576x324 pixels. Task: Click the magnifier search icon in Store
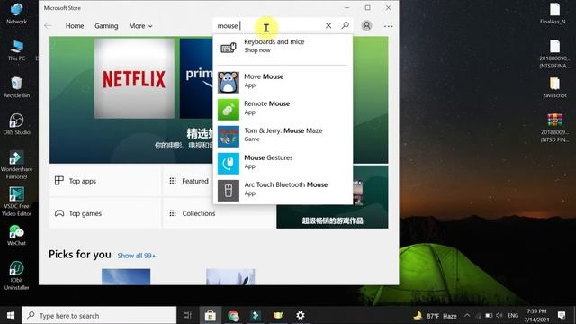coord(345,25)
